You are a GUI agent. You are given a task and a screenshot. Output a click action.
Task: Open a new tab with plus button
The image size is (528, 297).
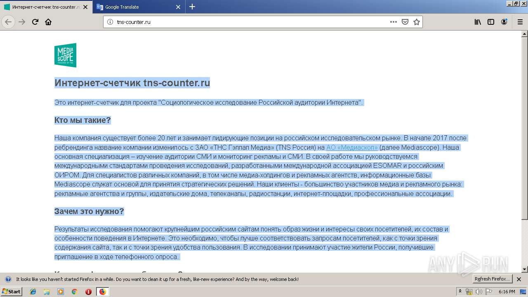coord(192,7)
